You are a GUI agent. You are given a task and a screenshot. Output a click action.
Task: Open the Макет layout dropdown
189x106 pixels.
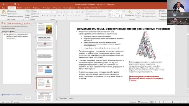coord(35,11)
